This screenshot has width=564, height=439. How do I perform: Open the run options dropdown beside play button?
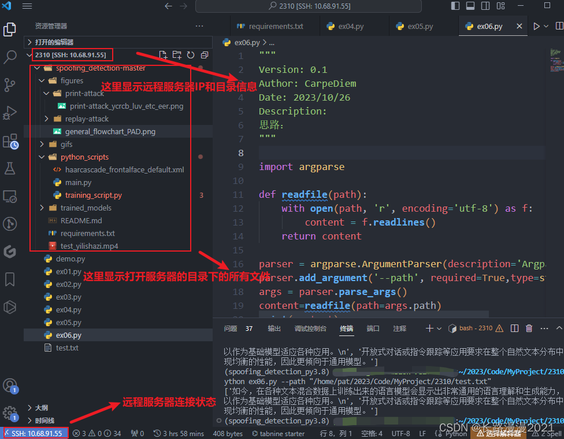tap(546, 26)
